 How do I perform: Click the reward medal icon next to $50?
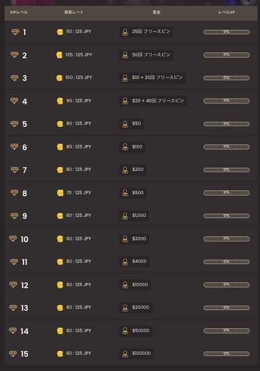coord(125,124)
